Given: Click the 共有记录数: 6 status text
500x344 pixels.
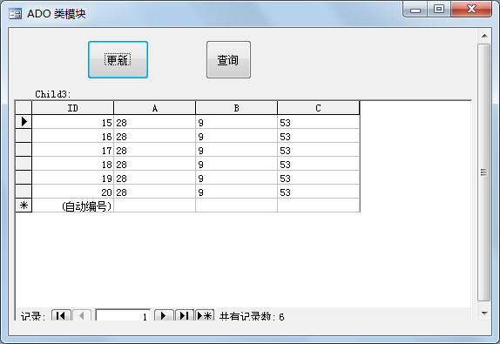Looking at the screenshot, I should (252, 316).
